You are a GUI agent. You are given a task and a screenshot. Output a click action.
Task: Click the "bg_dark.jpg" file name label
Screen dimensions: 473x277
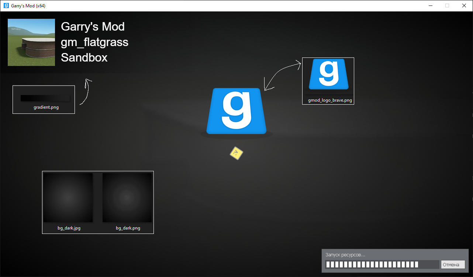coord(69,228)
